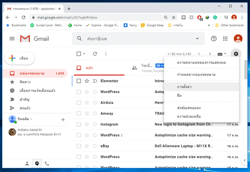Click the Chrome zoom indicator icon
This screenshot has height=172, width=250.
pyautogui.click(x=166, y=18)
